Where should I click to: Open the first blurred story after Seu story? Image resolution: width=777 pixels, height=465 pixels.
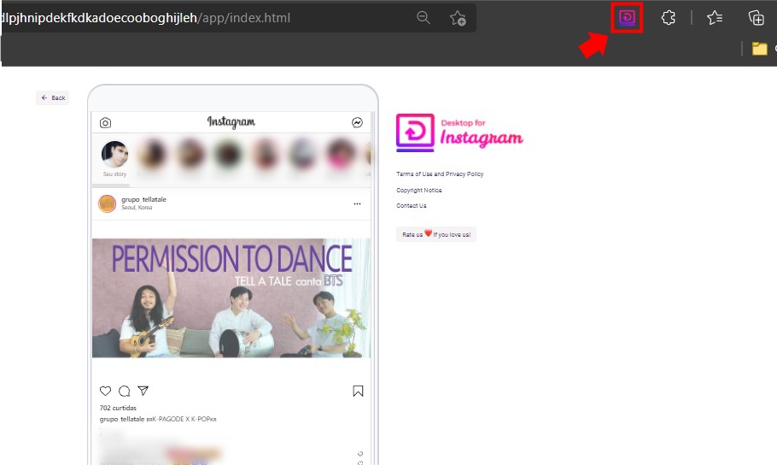tap(152, 155)
